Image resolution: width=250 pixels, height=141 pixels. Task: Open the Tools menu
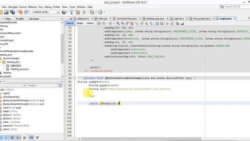(72, 7)
